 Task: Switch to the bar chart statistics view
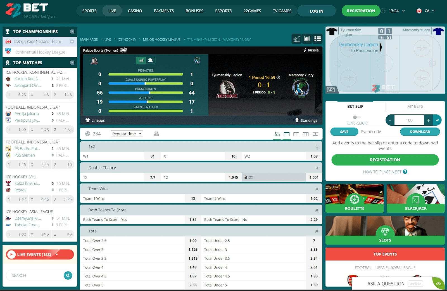click(x=307, y=39)
